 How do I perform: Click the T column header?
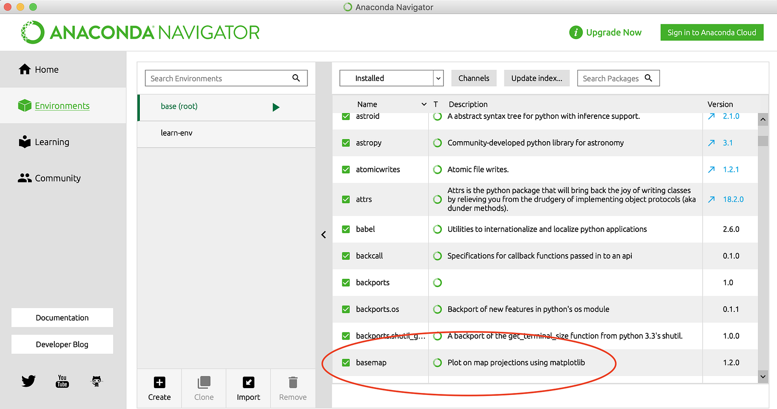tap(436, 104)
